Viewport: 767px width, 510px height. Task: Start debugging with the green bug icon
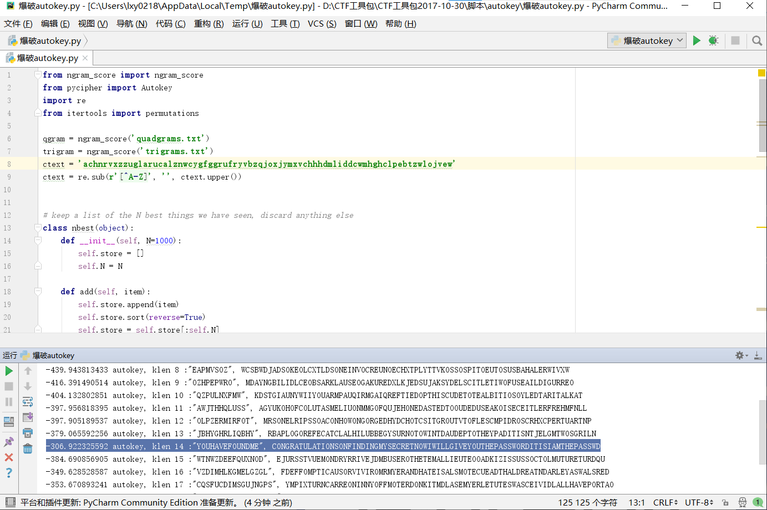[714, 40]
